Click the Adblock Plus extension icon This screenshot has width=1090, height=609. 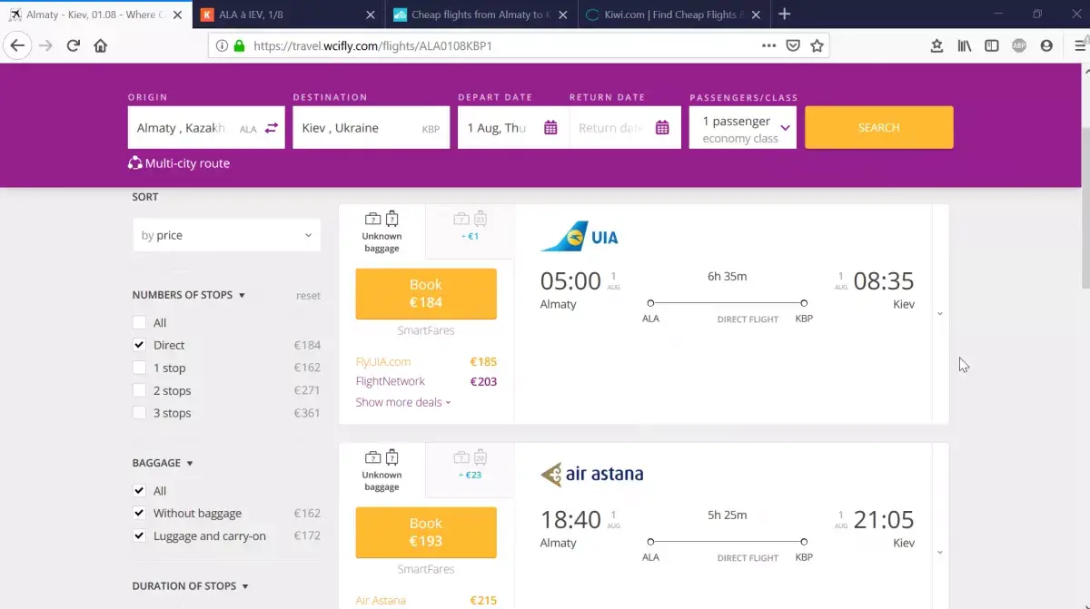click(x=1019, y=45)
